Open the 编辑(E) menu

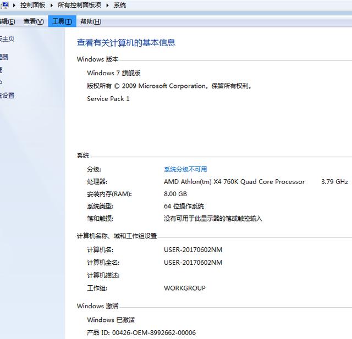click(7, 21)
